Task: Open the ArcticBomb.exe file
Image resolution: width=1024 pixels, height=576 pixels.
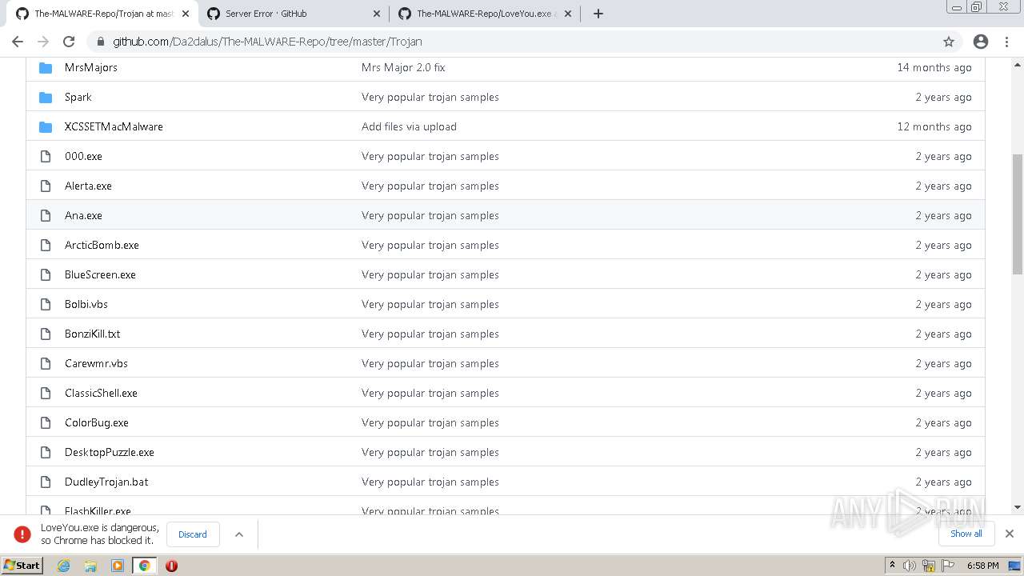Action: coord(102,245)
